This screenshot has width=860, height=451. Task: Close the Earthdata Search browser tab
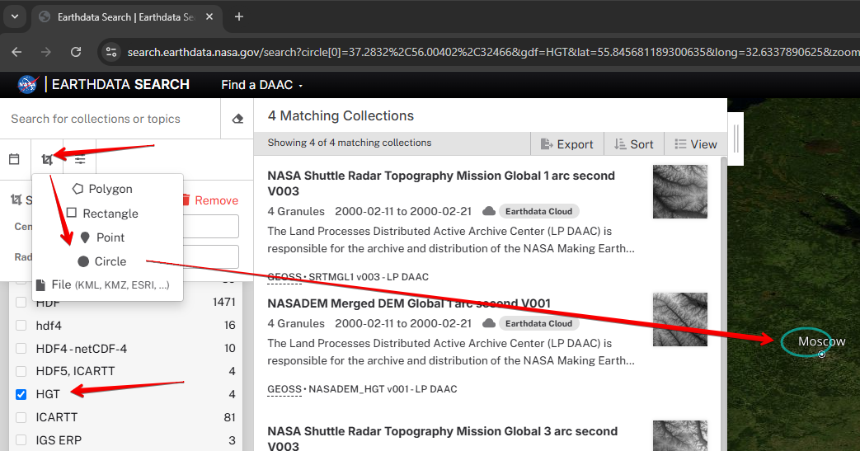click(x=209, y=17)
